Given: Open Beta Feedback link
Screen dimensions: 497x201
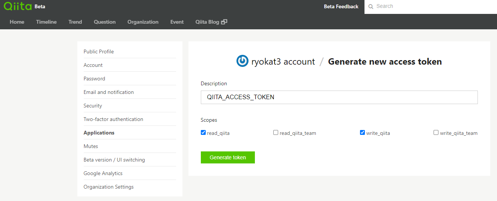Looking at the screenshot, I should 341,6.
